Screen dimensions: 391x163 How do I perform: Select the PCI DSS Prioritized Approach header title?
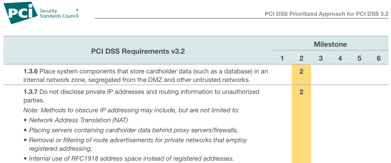coord(326,14)
